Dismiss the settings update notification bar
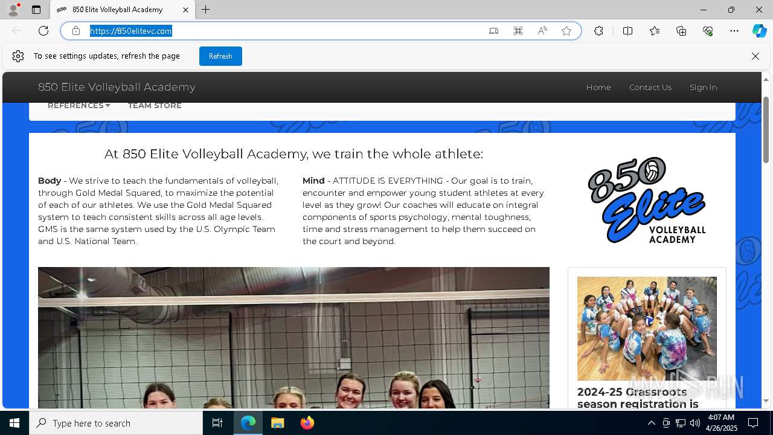The height and width of the screenshot is (435, 773). coord(755,56)
